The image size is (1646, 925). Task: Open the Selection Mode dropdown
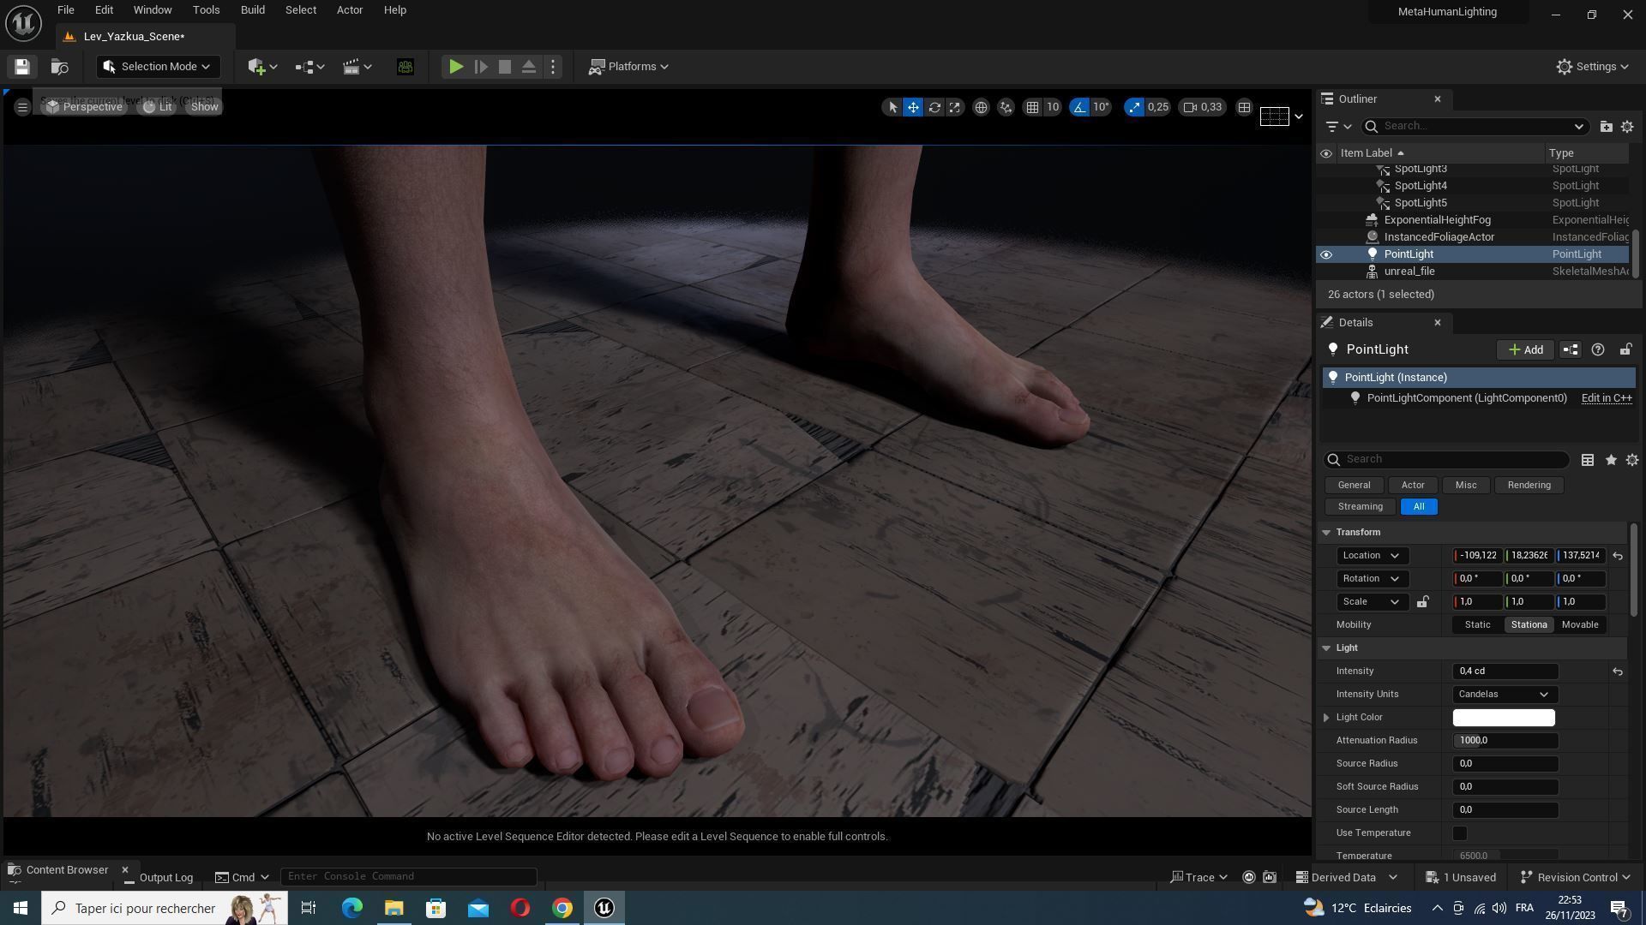[158, 67]
